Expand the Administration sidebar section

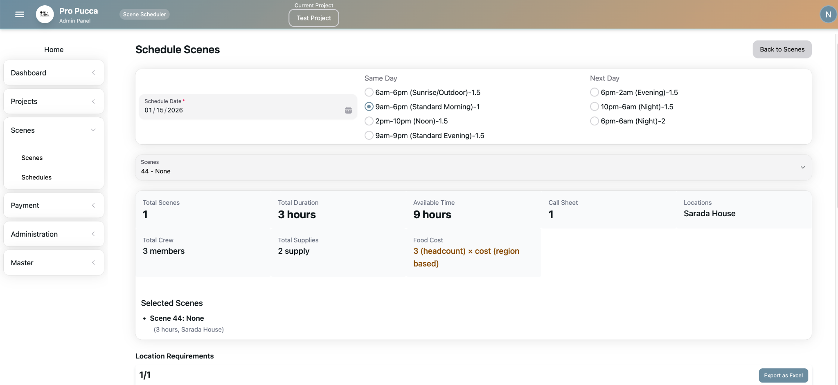pos(54,234)
